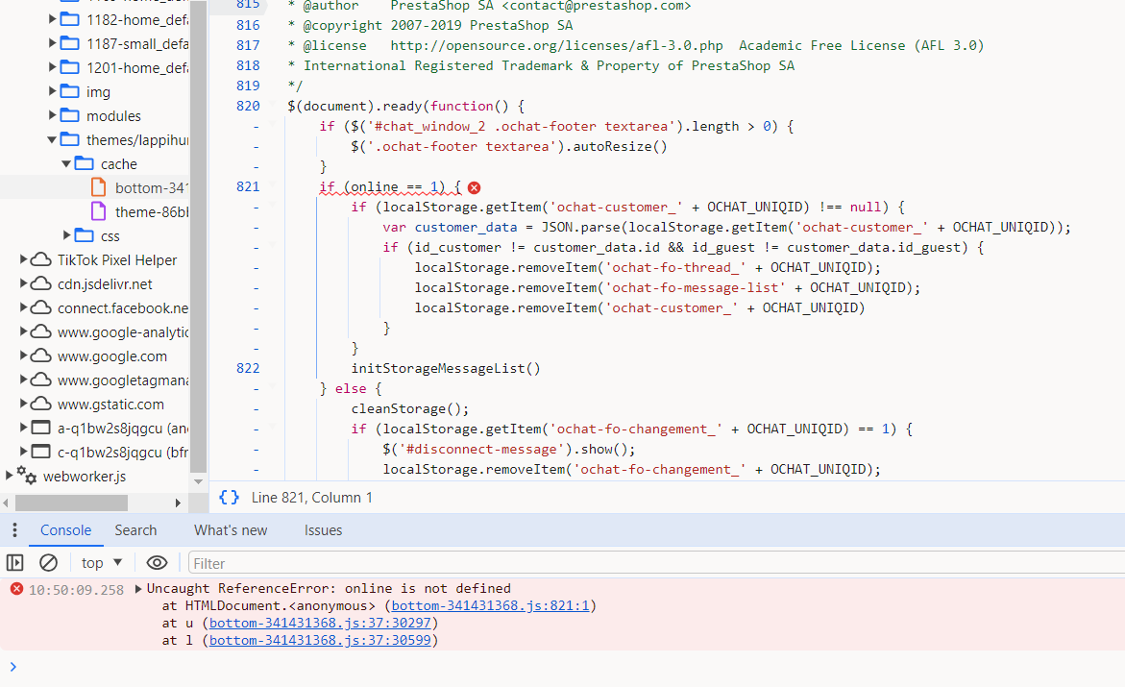
Task: Click the file tree horizontal scrollbar
Action: point(72,503)
